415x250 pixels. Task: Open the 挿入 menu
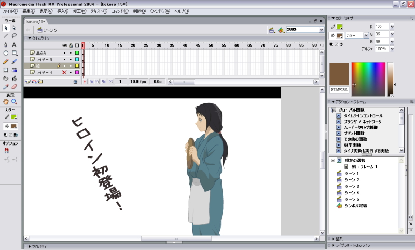point(63,11)
